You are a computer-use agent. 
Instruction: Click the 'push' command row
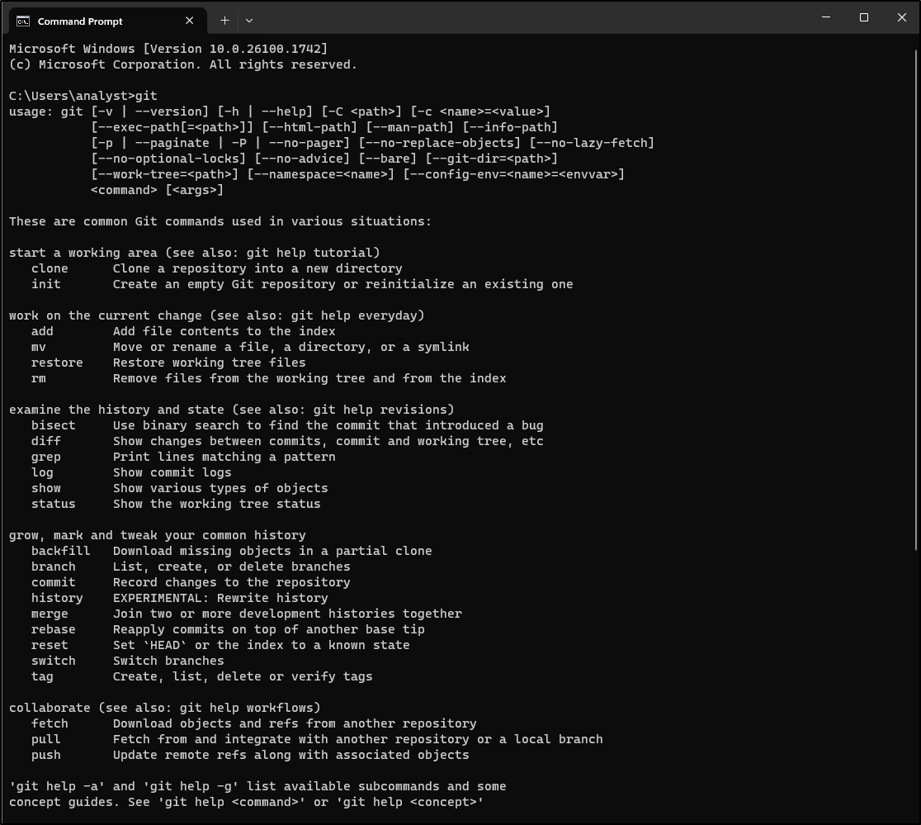[x=250, y=755]
